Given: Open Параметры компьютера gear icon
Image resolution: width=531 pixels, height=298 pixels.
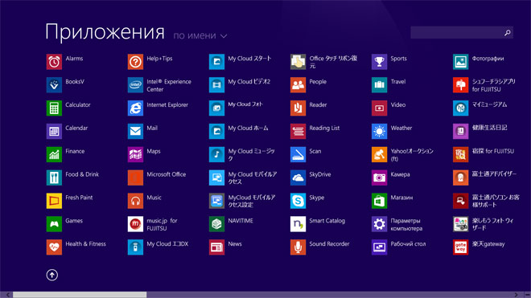Looking at the screenshot, I should coord(379,224).
